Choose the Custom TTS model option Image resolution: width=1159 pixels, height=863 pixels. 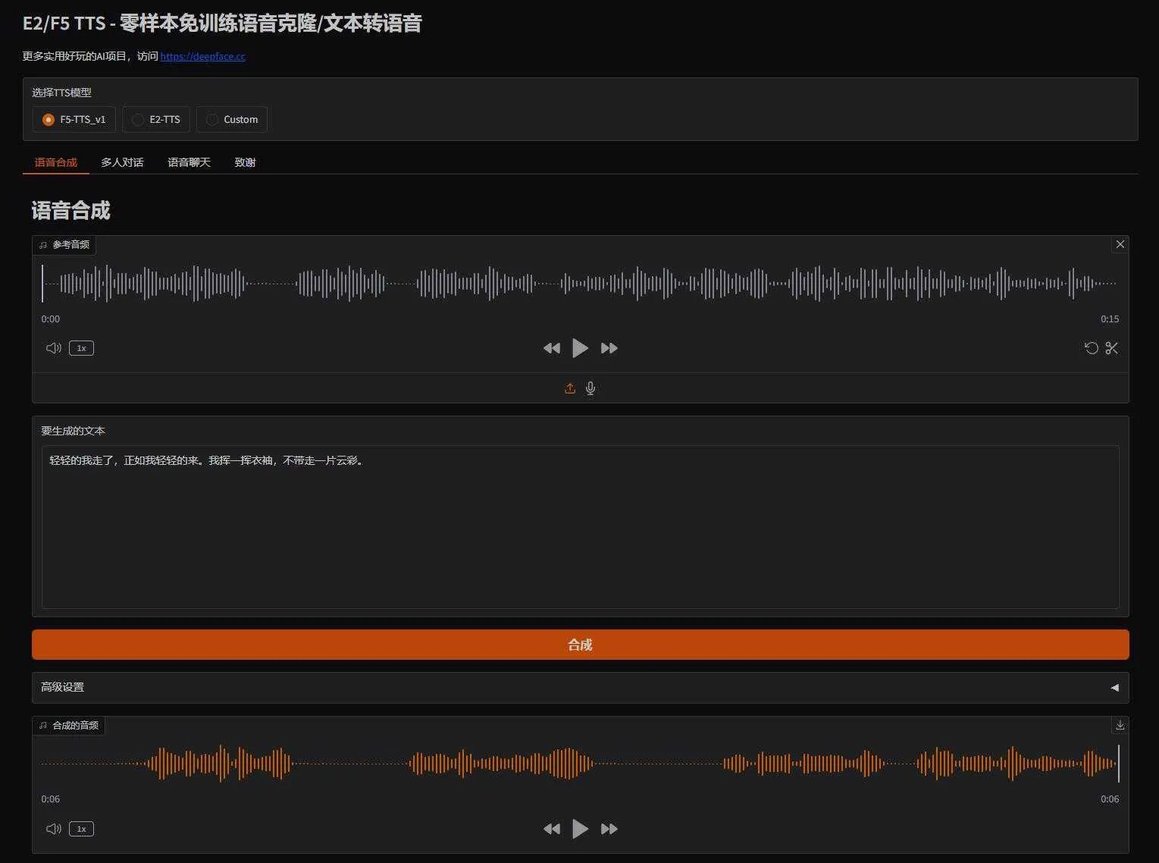point(212,120)
